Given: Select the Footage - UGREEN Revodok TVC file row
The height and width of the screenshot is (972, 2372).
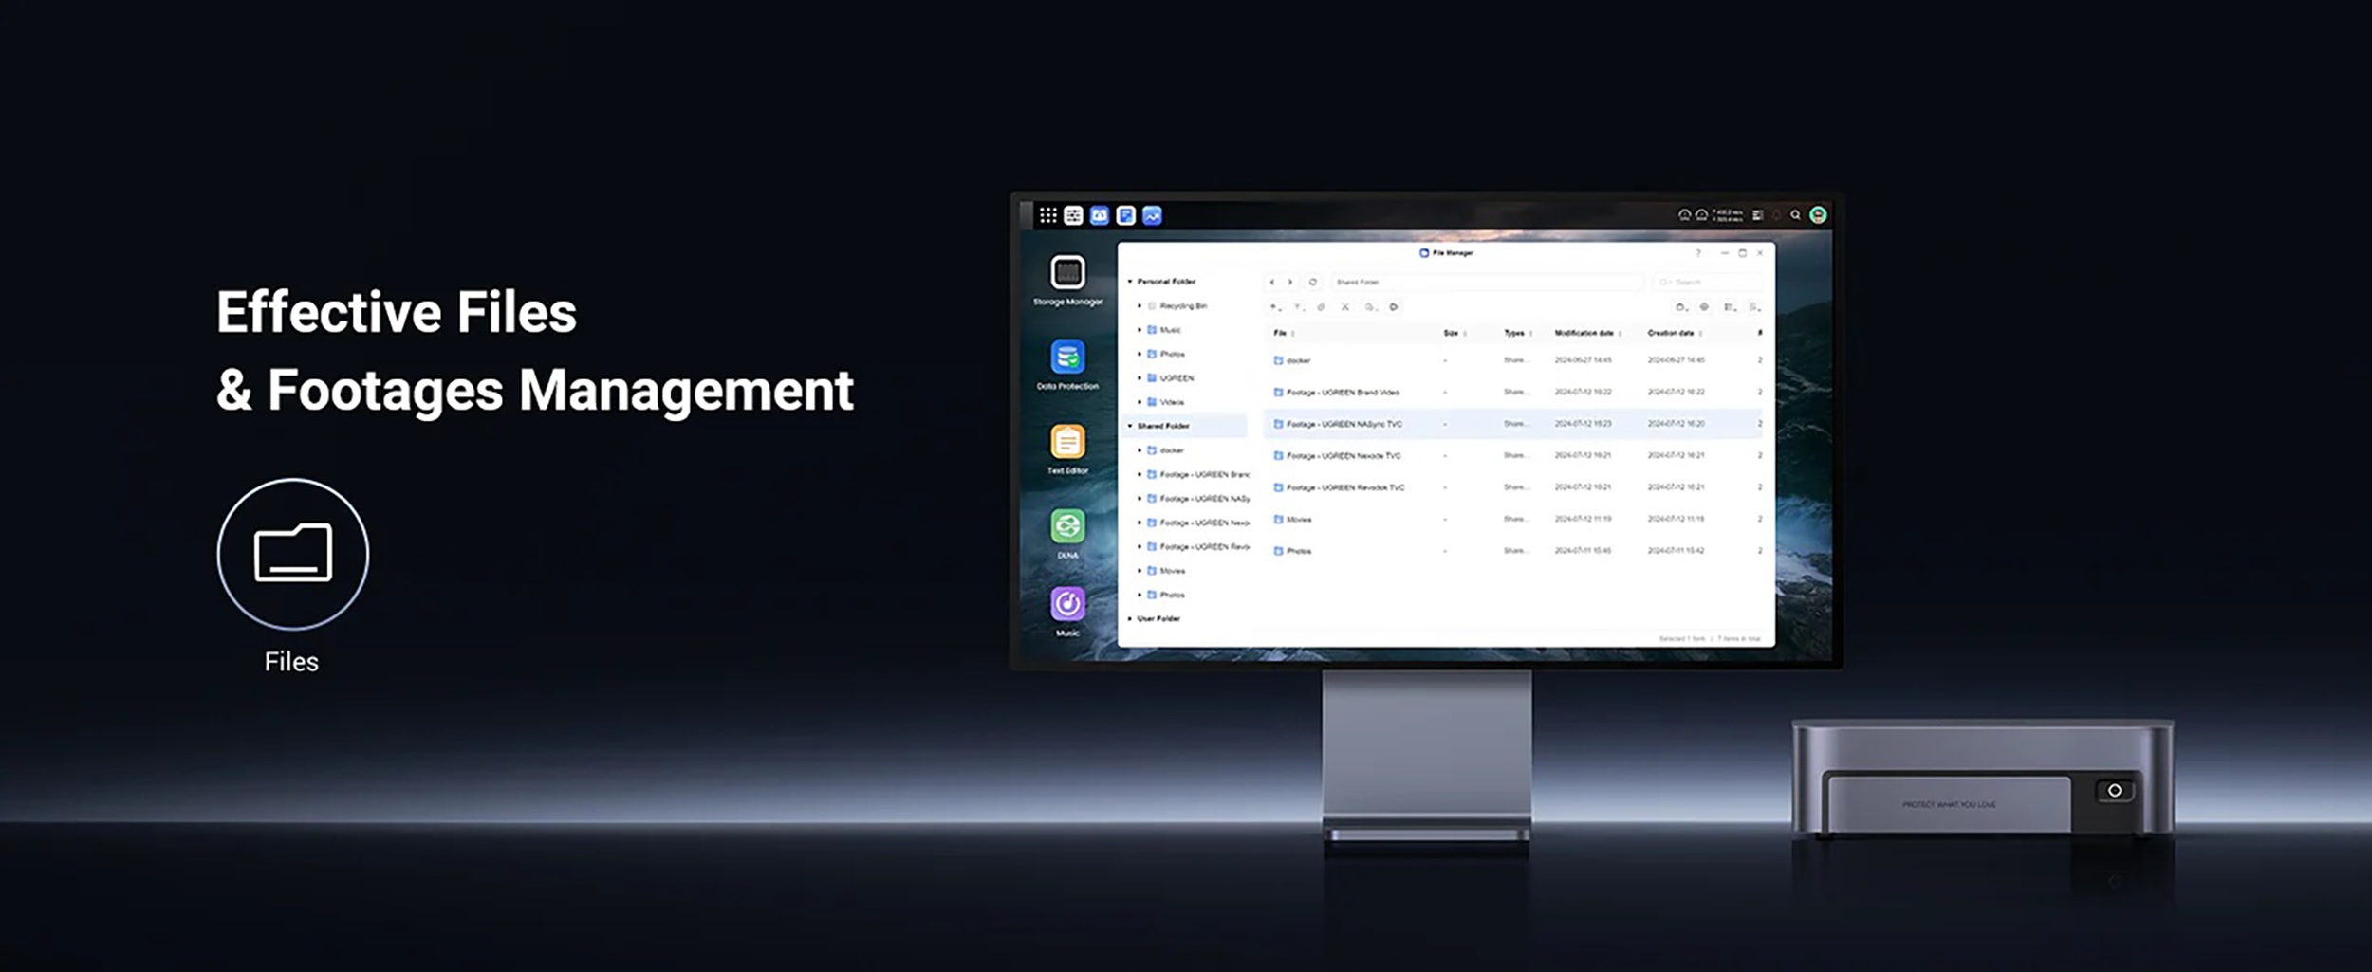Looking at the screenshot, I should 1513,487.
